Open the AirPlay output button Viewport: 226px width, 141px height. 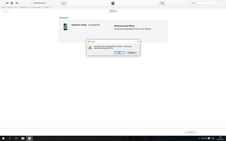[64, 3]
